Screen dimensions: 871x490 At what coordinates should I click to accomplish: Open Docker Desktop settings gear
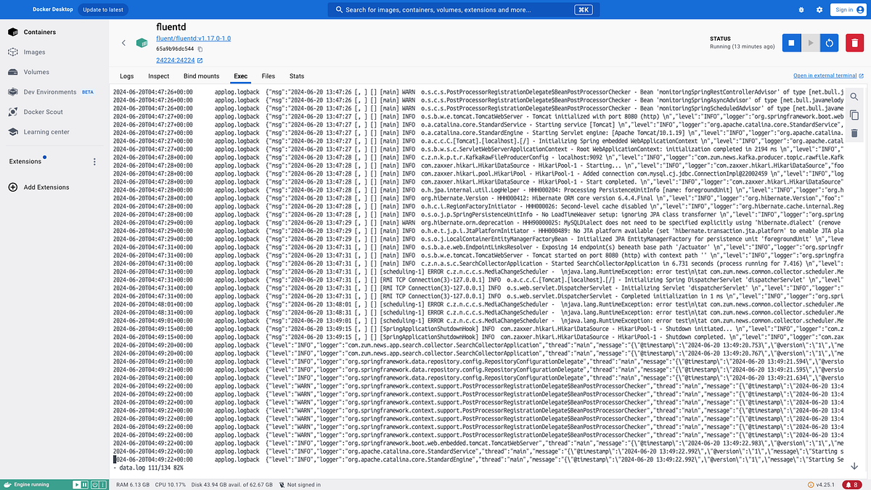pyautogui.click(x=819, y=9)
